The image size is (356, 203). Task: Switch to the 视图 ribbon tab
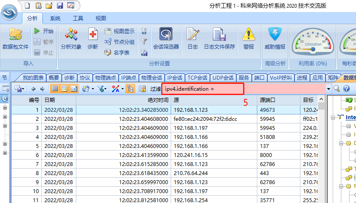[x=100, y=18]
